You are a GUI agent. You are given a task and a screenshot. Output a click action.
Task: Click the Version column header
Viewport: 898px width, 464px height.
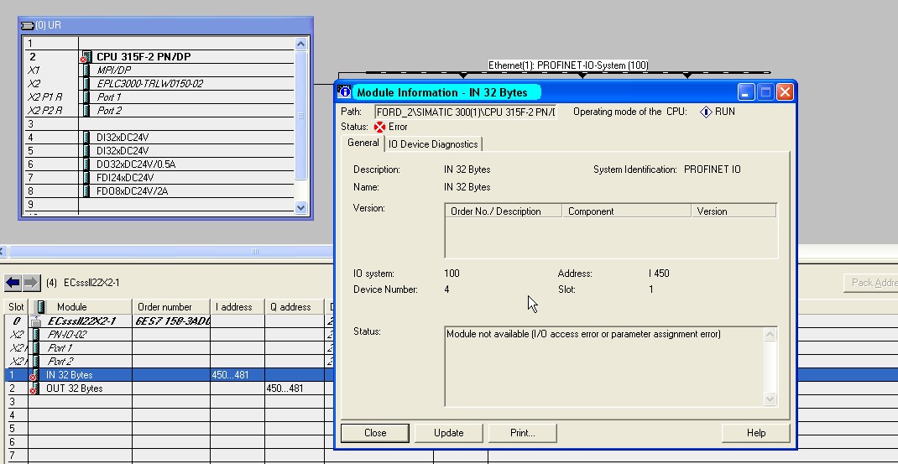click(x=734, y=211)
